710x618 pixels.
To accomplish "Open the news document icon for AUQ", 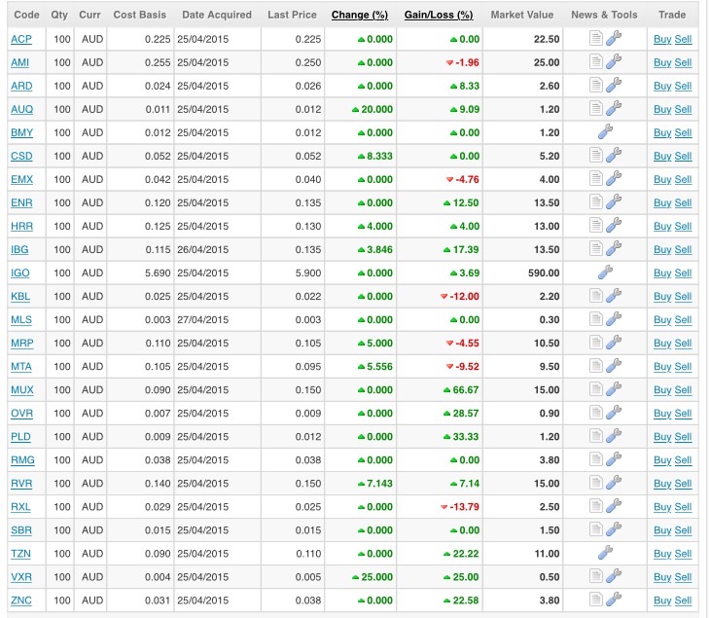I will pos(596,109).
